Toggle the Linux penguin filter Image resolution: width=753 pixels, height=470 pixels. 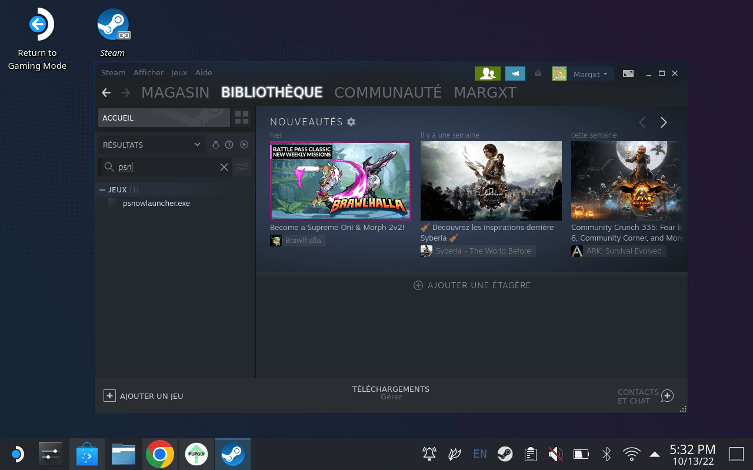215,145
